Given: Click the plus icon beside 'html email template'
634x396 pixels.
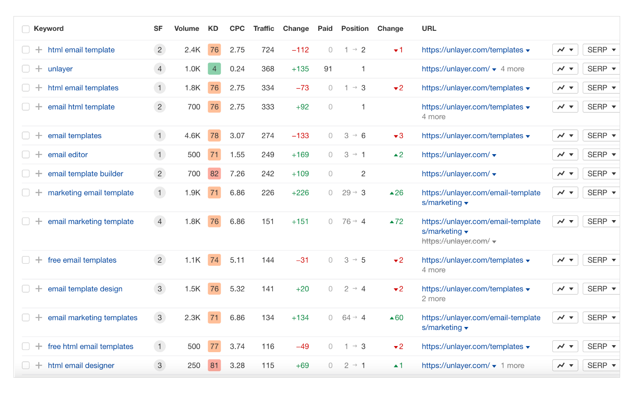Looking at the screenshot, I should [x=39, y=50].
